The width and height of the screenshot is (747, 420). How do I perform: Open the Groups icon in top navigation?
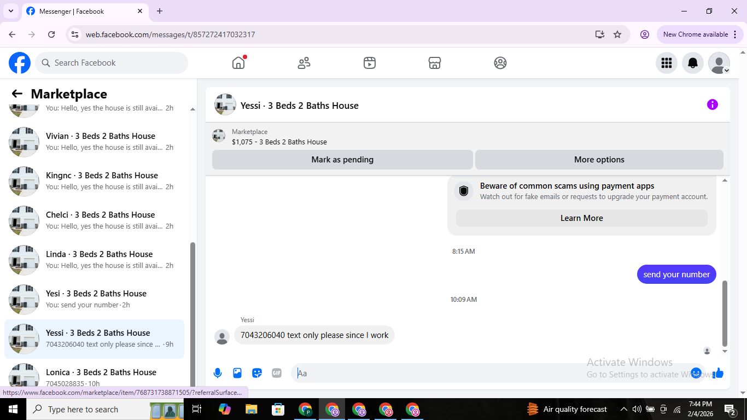[x=500, y=63]
